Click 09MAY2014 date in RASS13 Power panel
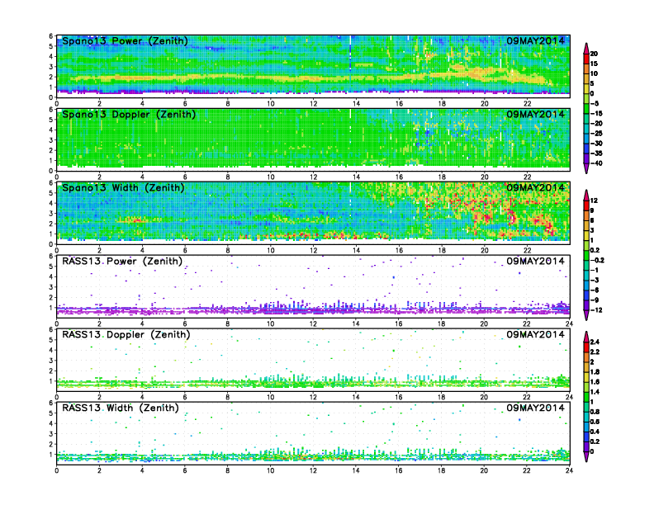 [x=536, y=261]
